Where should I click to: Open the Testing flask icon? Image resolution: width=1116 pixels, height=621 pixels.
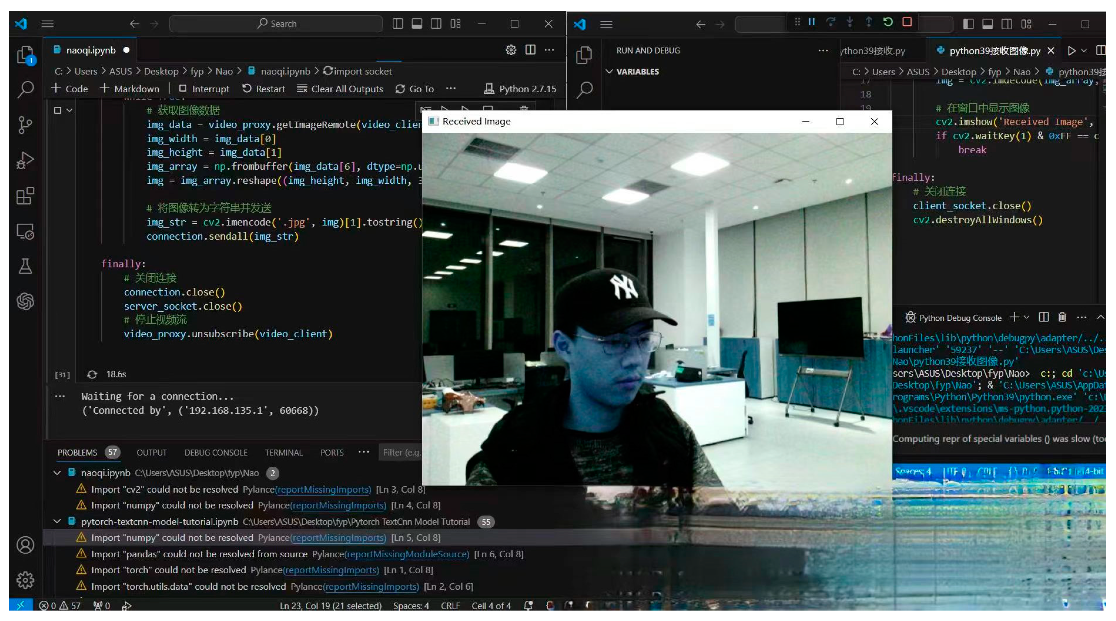click(x=25, y=266)
